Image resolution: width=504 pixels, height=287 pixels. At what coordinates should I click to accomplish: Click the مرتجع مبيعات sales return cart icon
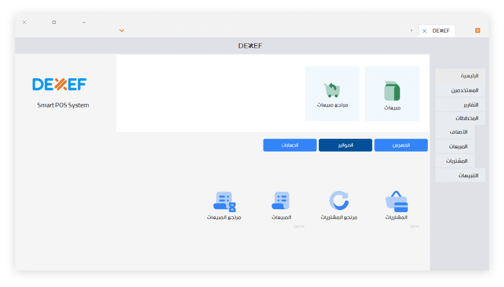[x=332, y=90]
